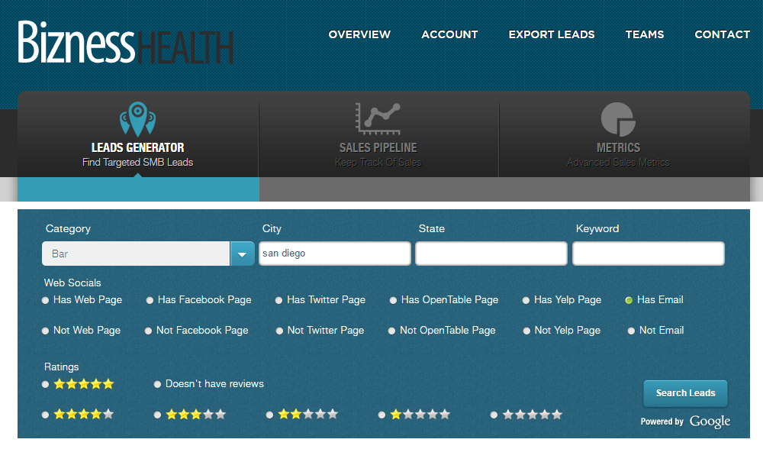The height and width of the screenshot is (449, 763).
Task: Click the BiznessHealth logo
Action: pos(126,42)
